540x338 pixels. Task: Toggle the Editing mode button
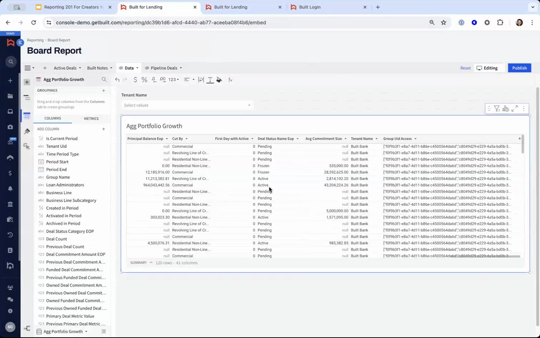[487, 68]
